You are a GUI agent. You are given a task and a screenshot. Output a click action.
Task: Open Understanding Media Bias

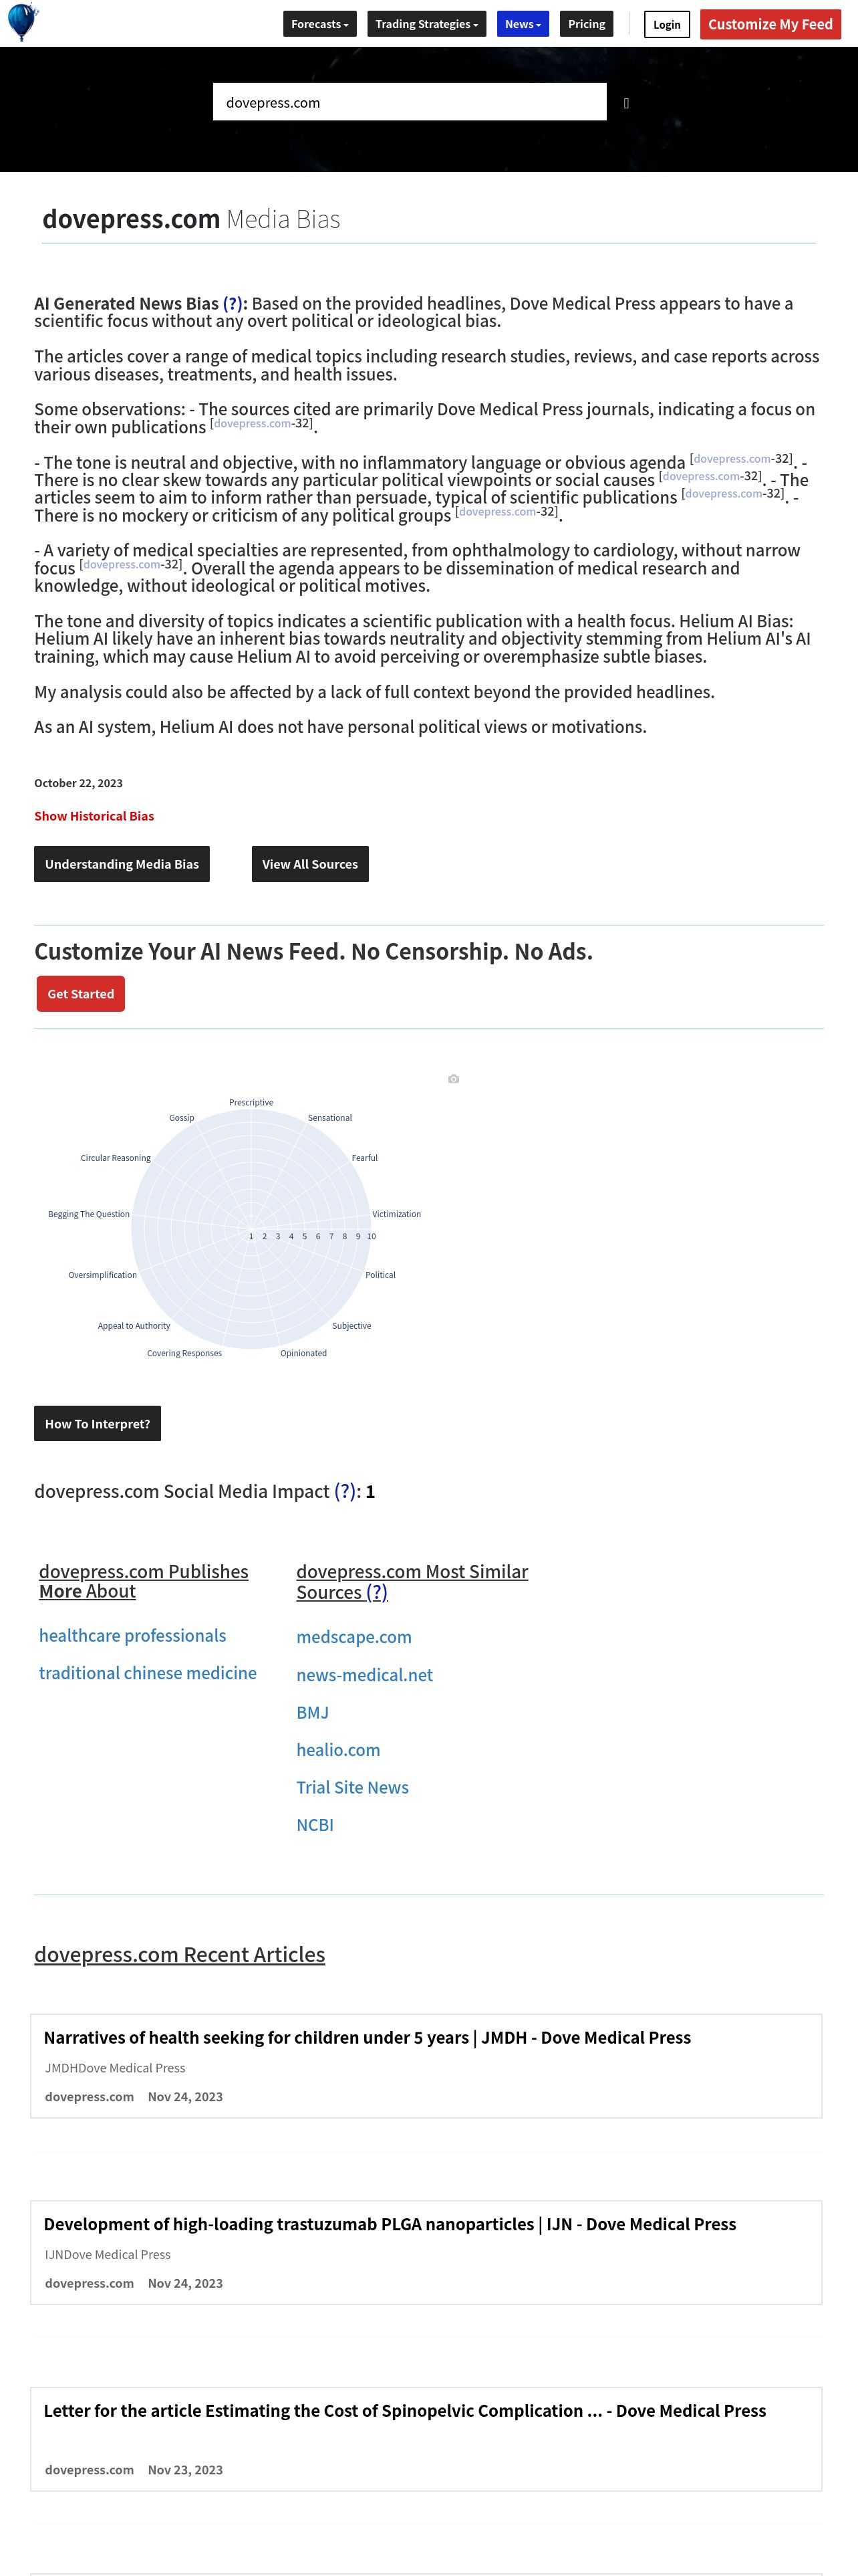[x=122, y=864]
